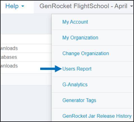
Task: Select the bottom partially visible Downloads row
Action: [26, 67]
